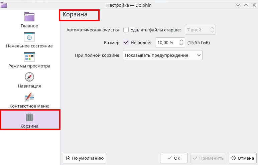The width and height of the screenshot is (258, 165).
Task: Open the Режимы просмотра section icon
Action: click(x=29, y=57)
